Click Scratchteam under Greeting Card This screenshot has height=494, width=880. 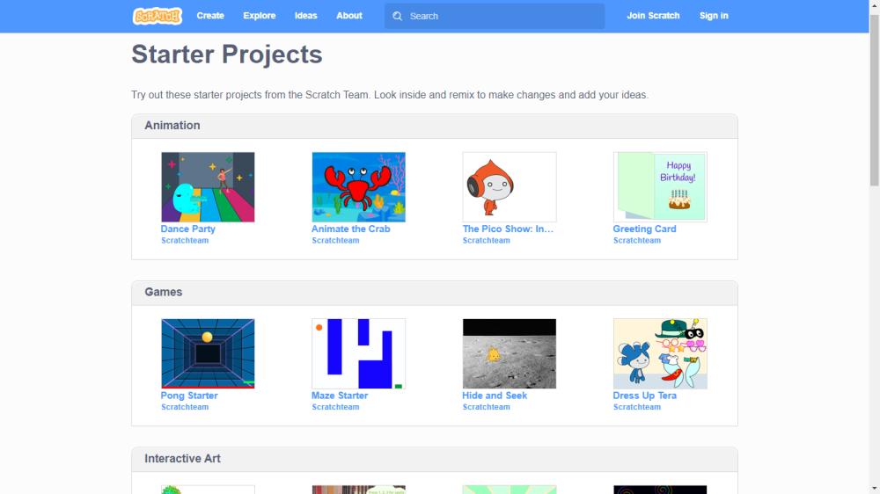[x=637, y=240]
